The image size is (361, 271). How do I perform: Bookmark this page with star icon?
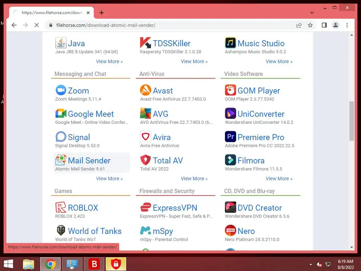pyautogui.click(x=310, y=25)
